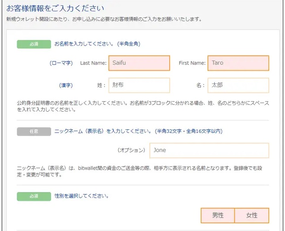Image resolution: width=285 pixels, height=231 pixels.
Task: Click the Last Name: label
Action: tap(93, 63)
